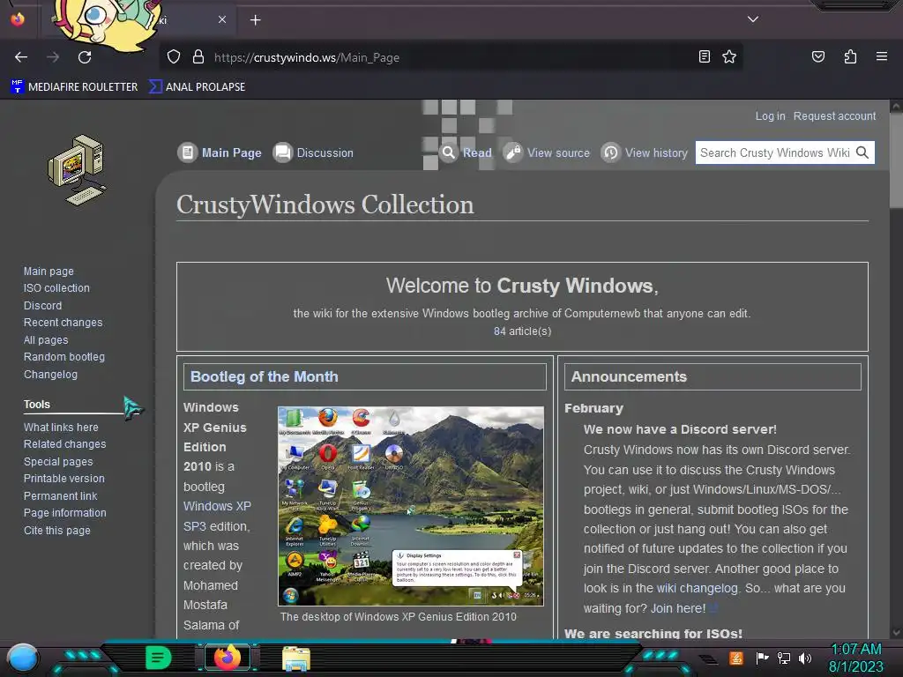903x677 pixels.
Task: Open the second bookmark with sigma icon
Action: (x=197, y=87)
